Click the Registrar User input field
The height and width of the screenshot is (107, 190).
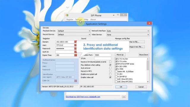click(x=65, y=45)
